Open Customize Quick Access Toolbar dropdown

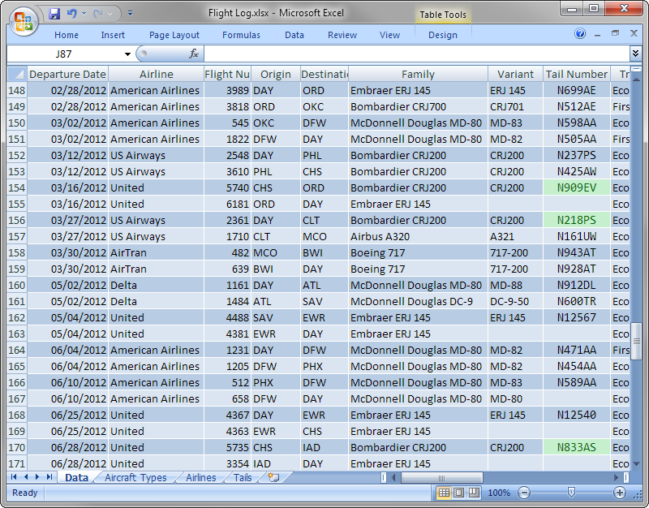[x=130, y=13]
